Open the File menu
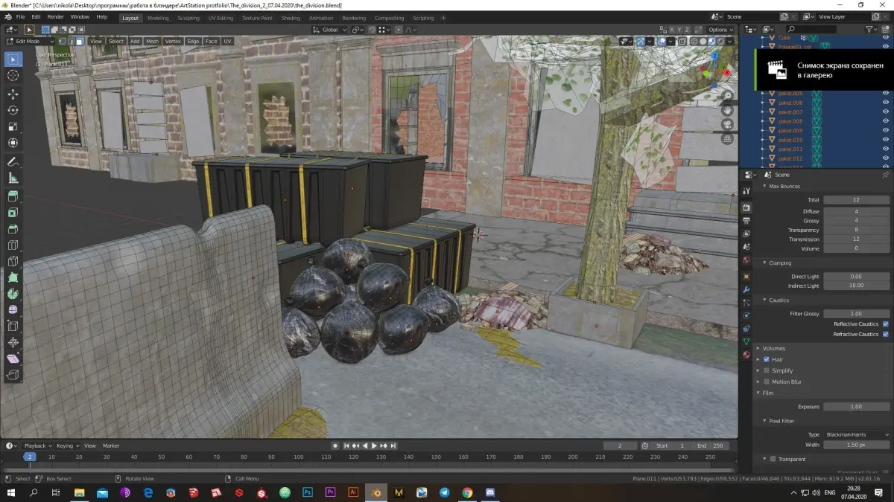Image resolution: width=894 pixels, height=502 pixels. [x=19, y=16]
